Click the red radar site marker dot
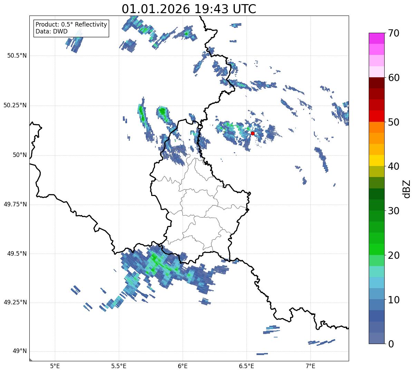 pyautogui.click(x=252, y=133)
